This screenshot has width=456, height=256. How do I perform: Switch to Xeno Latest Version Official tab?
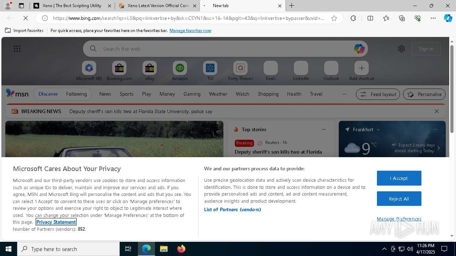(158, 6)
